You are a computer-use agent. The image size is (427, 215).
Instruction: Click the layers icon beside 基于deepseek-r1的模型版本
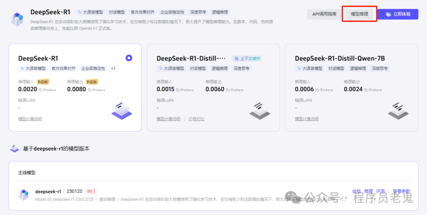pyautogui.click(x=15, y=149)
